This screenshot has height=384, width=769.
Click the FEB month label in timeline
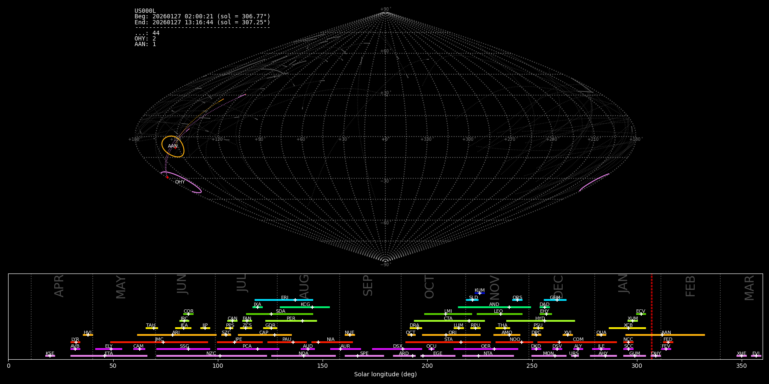690,286
